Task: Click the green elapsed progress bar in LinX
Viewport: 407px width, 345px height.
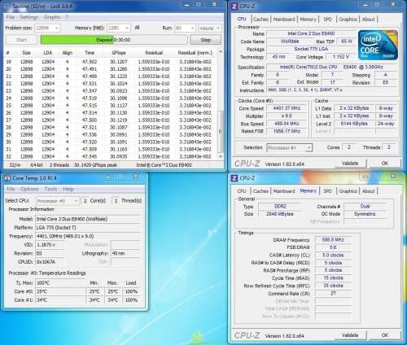Action: [114, 40]
